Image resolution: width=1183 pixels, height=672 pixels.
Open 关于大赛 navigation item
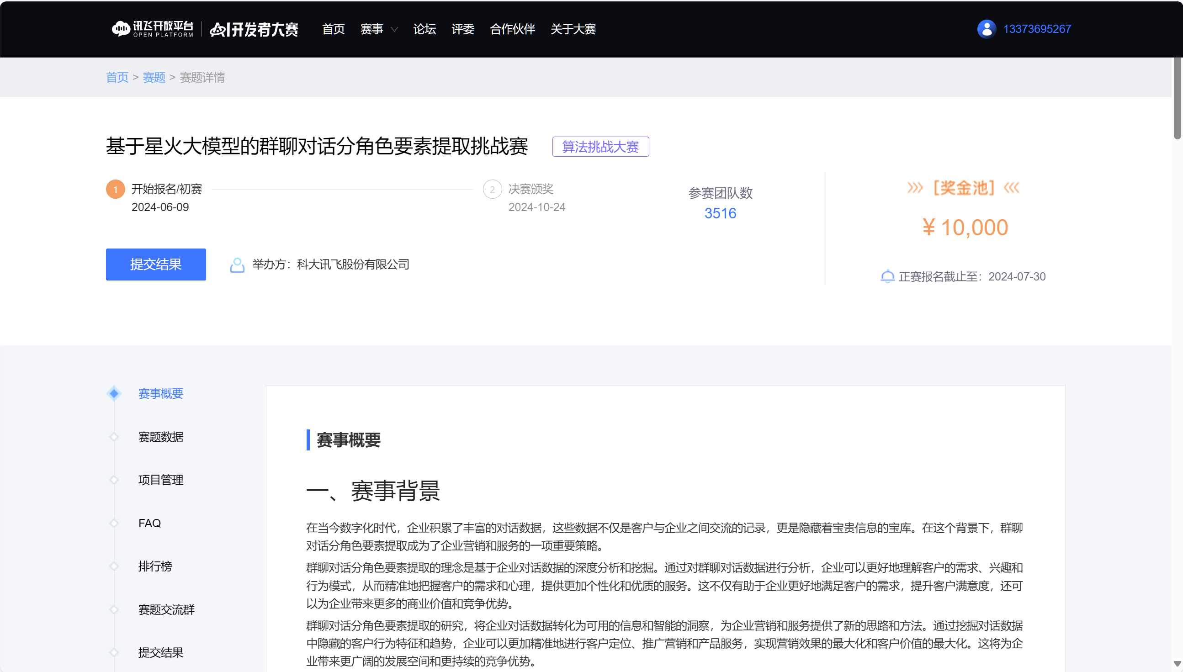tap(573, 29)
